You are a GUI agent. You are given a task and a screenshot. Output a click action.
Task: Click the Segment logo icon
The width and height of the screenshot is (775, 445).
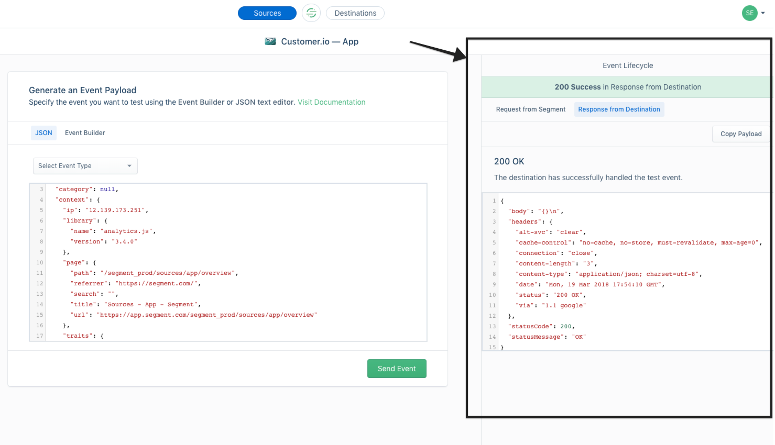click(x=311, y=13)
